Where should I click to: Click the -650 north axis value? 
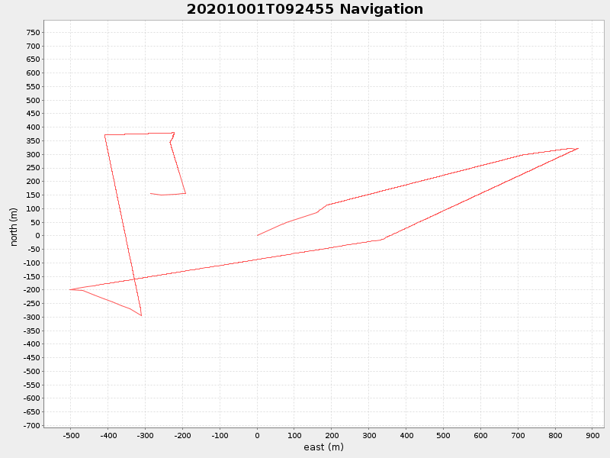click(32, 411)
